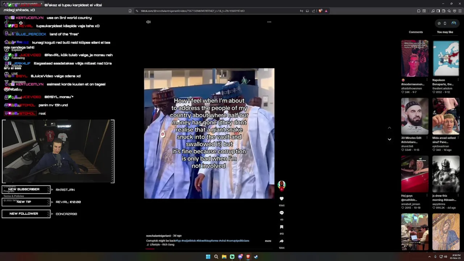Open options for the #modernwomen card
Viewport: 464px width, 261px height.
(x=427, y=80)
